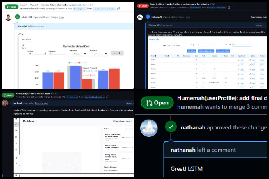Click the Add Material button on the Materials page
This screenshot has height=179, width=269.
[x=191, y=51]
